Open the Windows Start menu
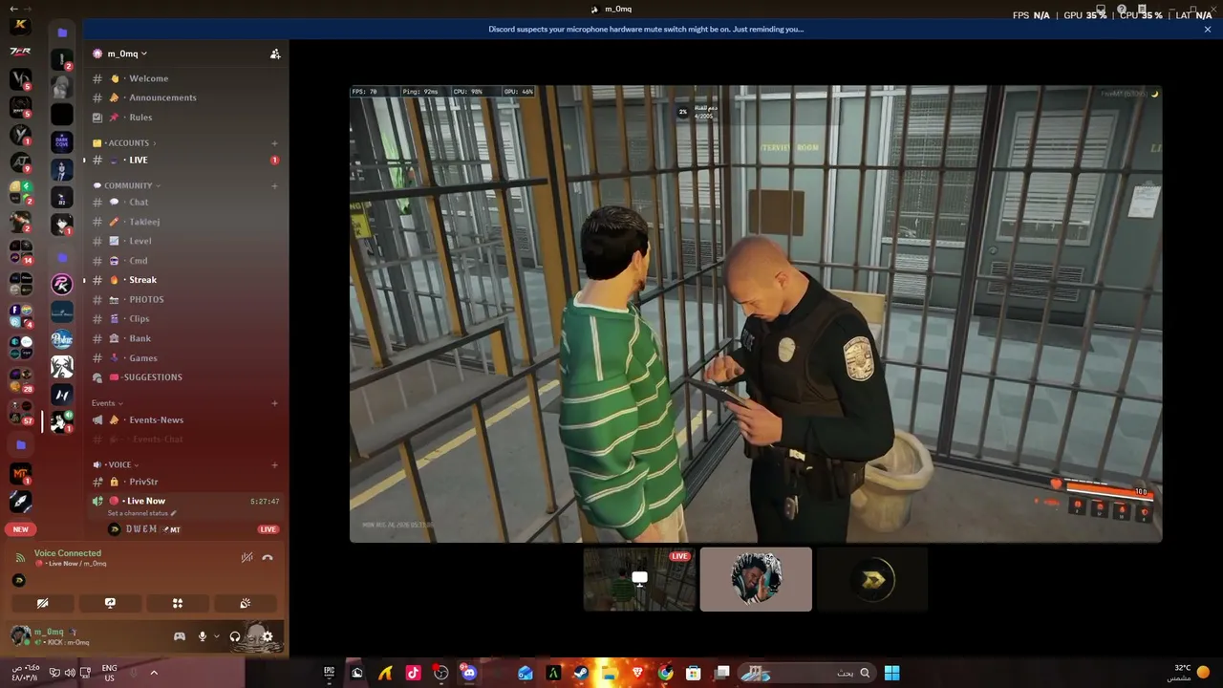The width and height of the screenshot is (1223, 688). [x=891, y=673]
